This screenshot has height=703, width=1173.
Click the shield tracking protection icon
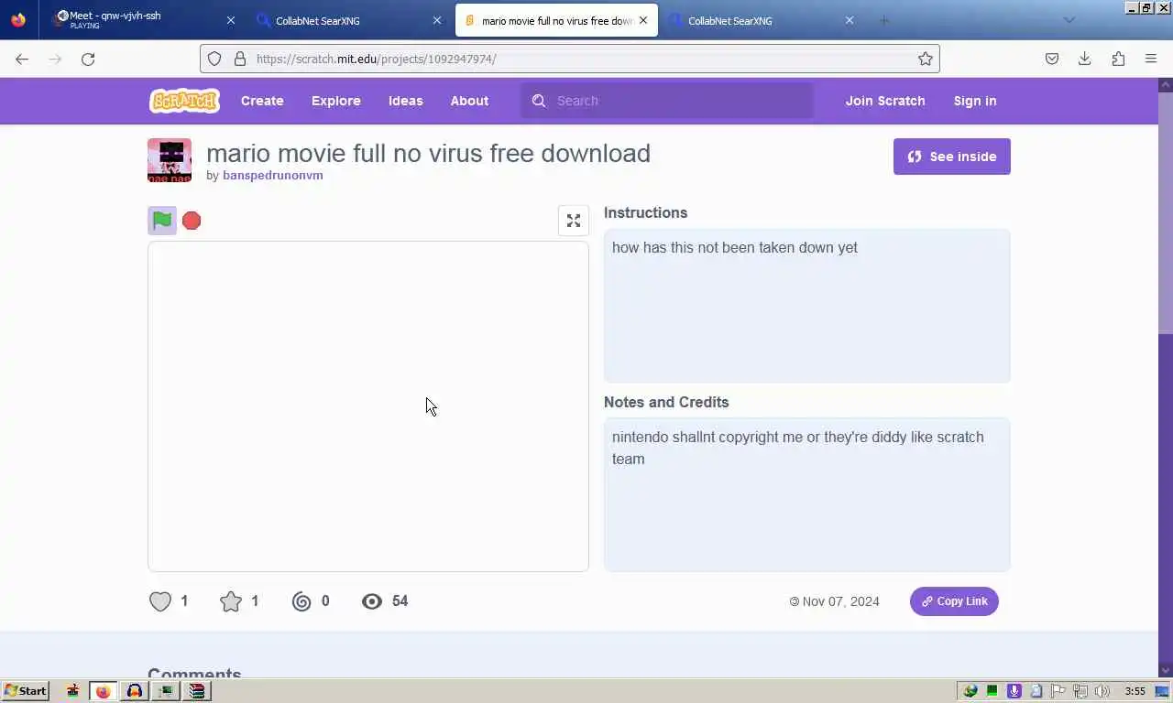(214, 59)
